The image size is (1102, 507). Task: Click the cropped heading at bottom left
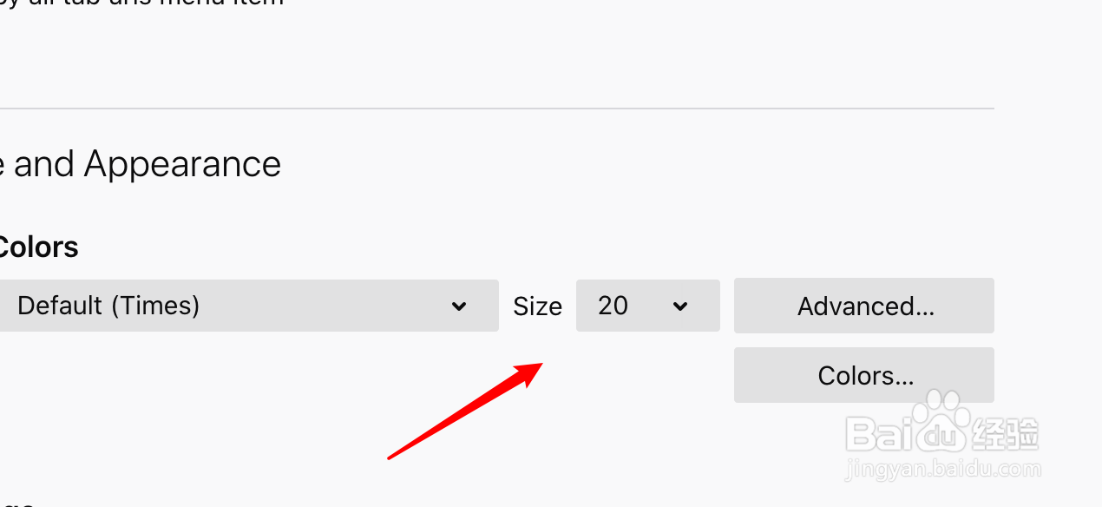17,502
